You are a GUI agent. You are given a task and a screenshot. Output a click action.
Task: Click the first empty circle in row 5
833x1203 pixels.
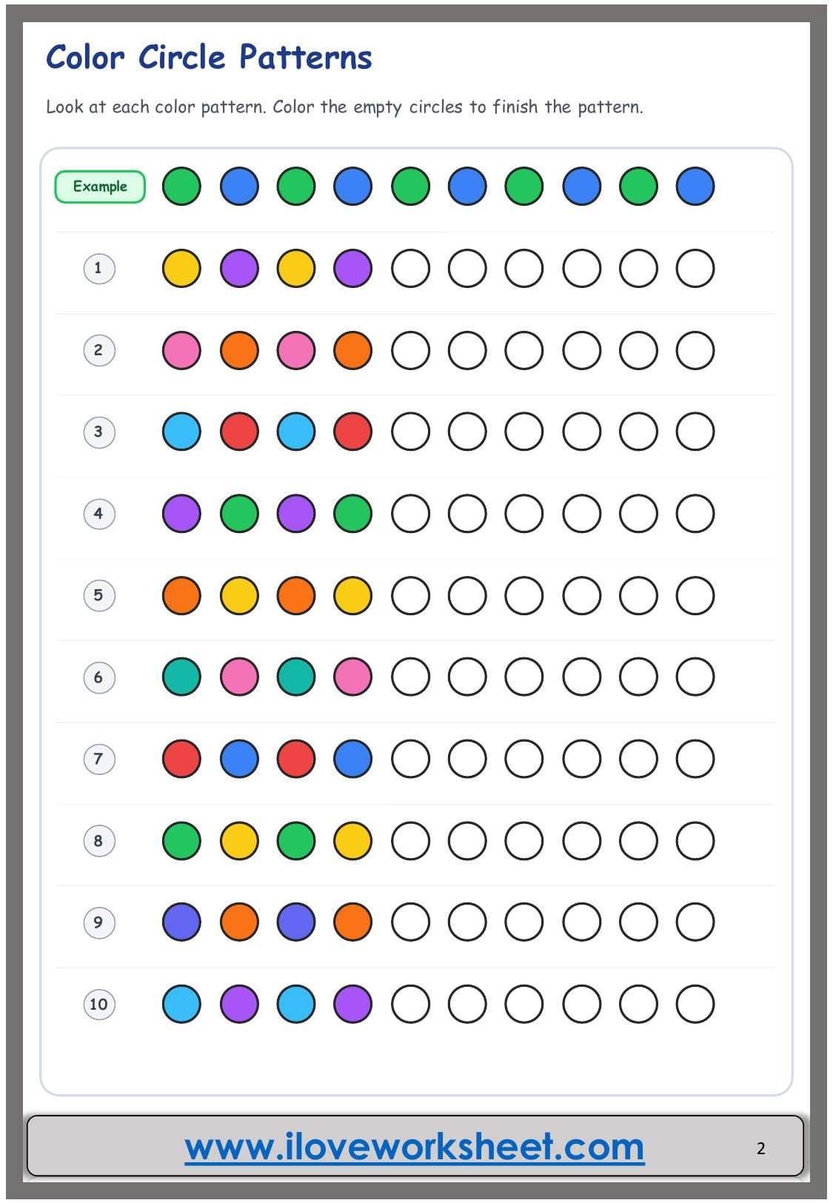pyautogui.click(x=410, y=595)
